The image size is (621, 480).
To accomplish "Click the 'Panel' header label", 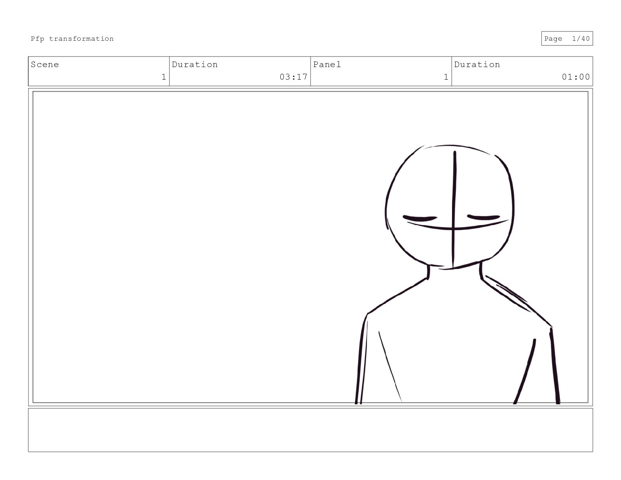I will (x=327, y=64).
